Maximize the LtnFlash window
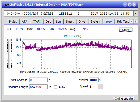 pyautogui.click(x=130, y=5)
